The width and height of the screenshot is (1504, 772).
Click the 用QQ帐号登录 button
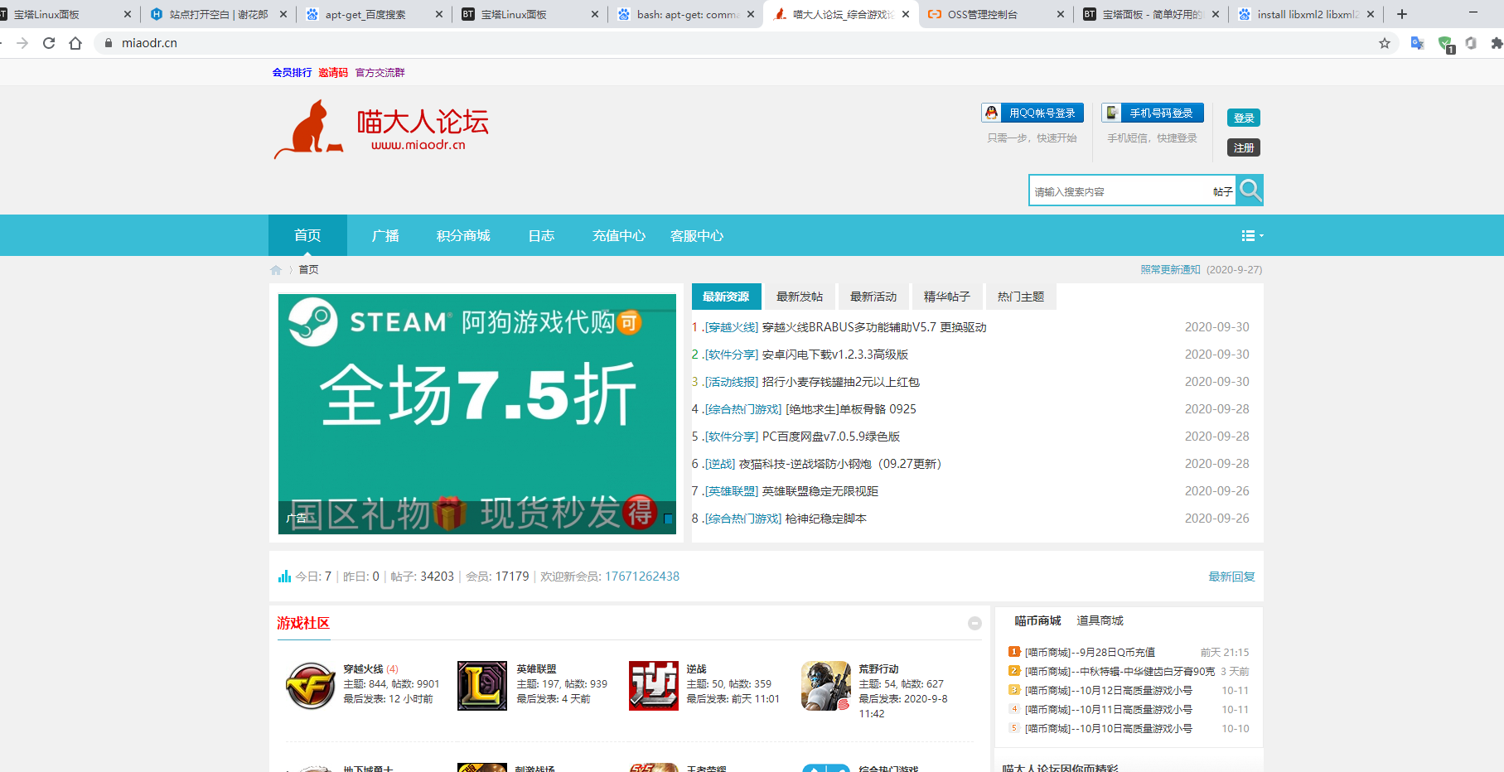click(x=1033, y=113)
